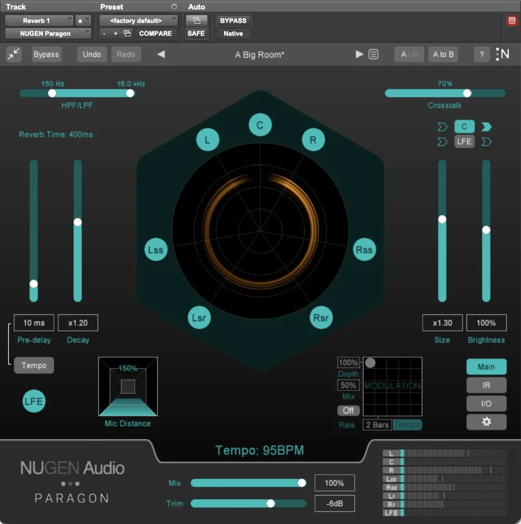Toggle modulation rate Tempo button
The height and width of the screenshot is (524, 521).
click(x=407, y=425)
